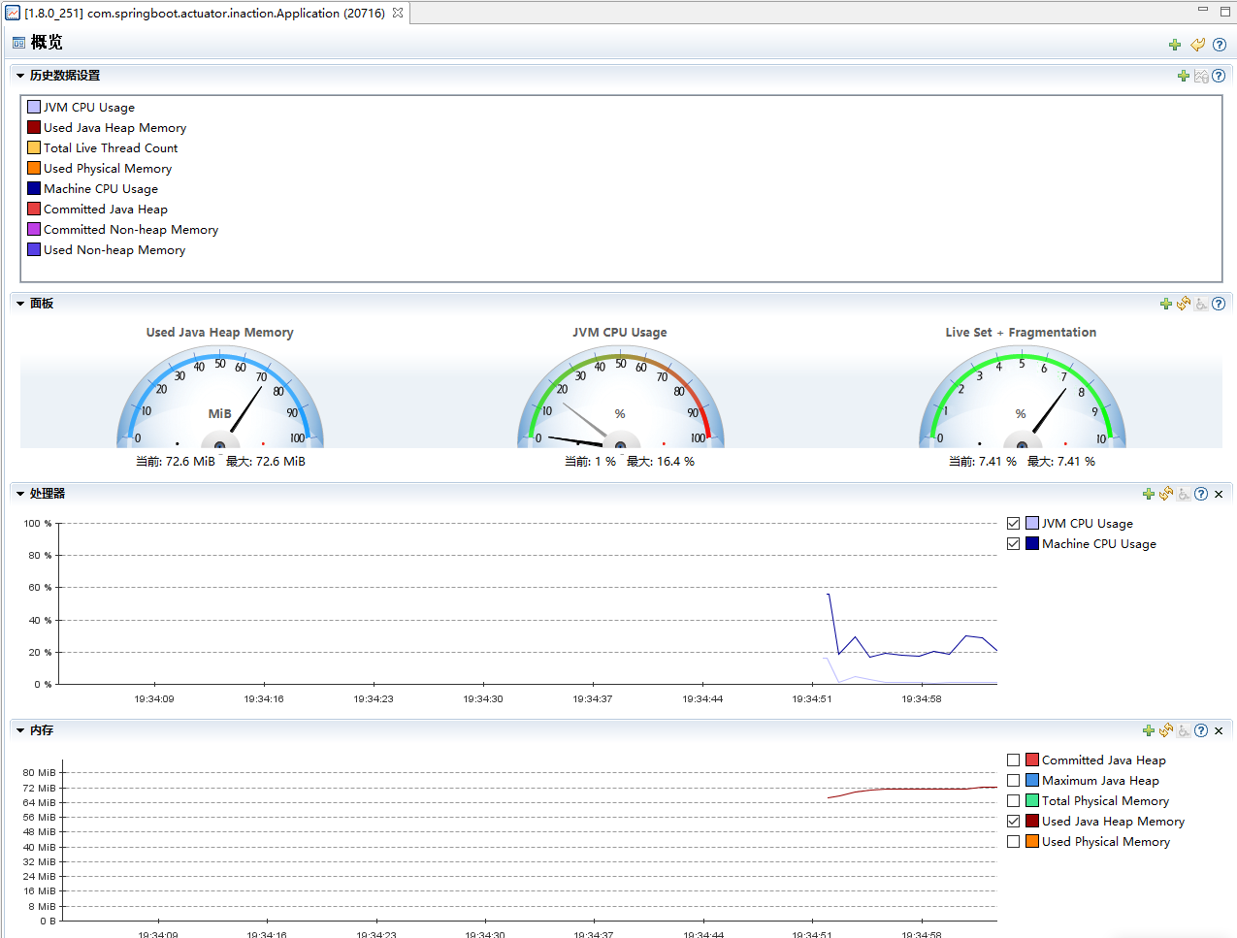Image resolution: width=1237 pixels, height=938 pixels.
Task: Add a new dial using the 面板 plus icon
Action: (x=1166, y=303)
